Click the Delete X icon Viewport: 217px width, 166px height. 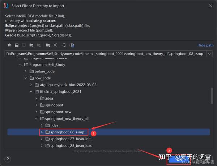tap(55, 45)
